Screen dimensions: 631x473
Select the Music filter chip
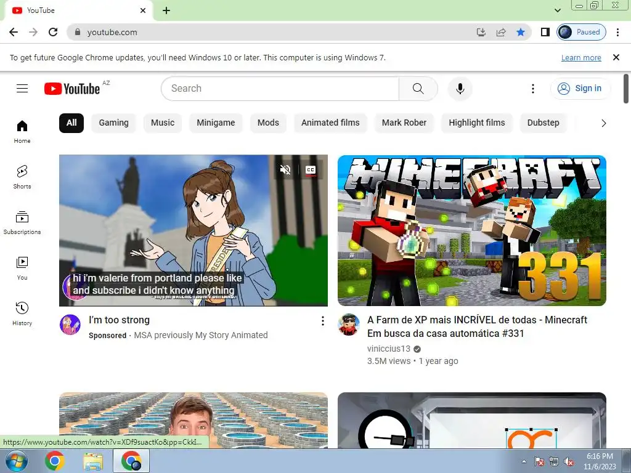(163, 123)
